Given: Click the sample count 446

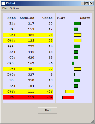Looking at the screenshot, I should pos(31,52).
